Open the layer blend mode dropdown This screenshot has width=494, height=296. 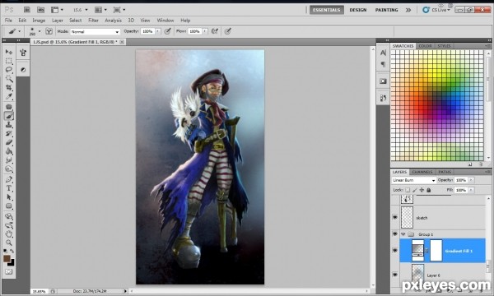[413, 180]
